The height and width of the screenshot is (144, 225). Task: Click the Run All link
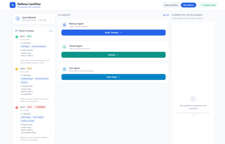[166, 15]
